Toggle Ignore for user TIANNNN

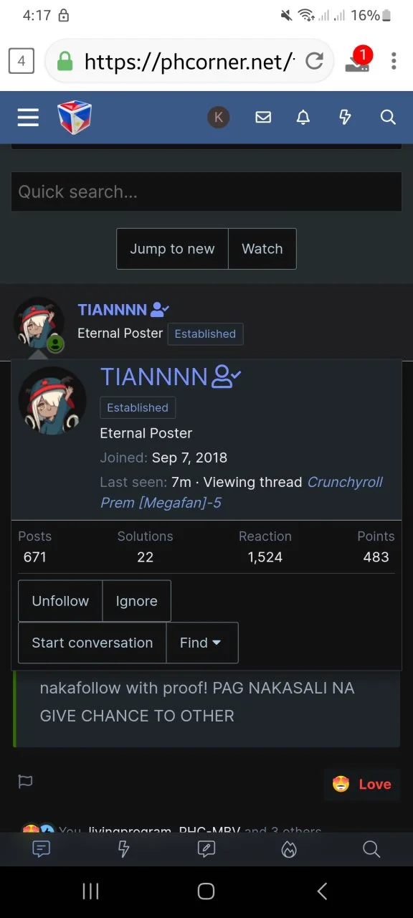(x=136, y=601)
